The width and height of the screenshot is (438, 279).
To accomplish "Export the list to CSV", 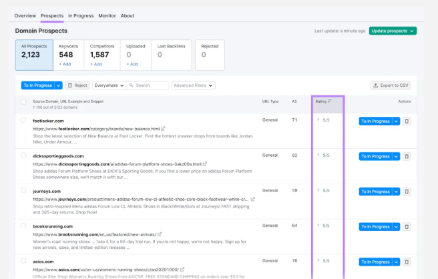I will [391, 85].
